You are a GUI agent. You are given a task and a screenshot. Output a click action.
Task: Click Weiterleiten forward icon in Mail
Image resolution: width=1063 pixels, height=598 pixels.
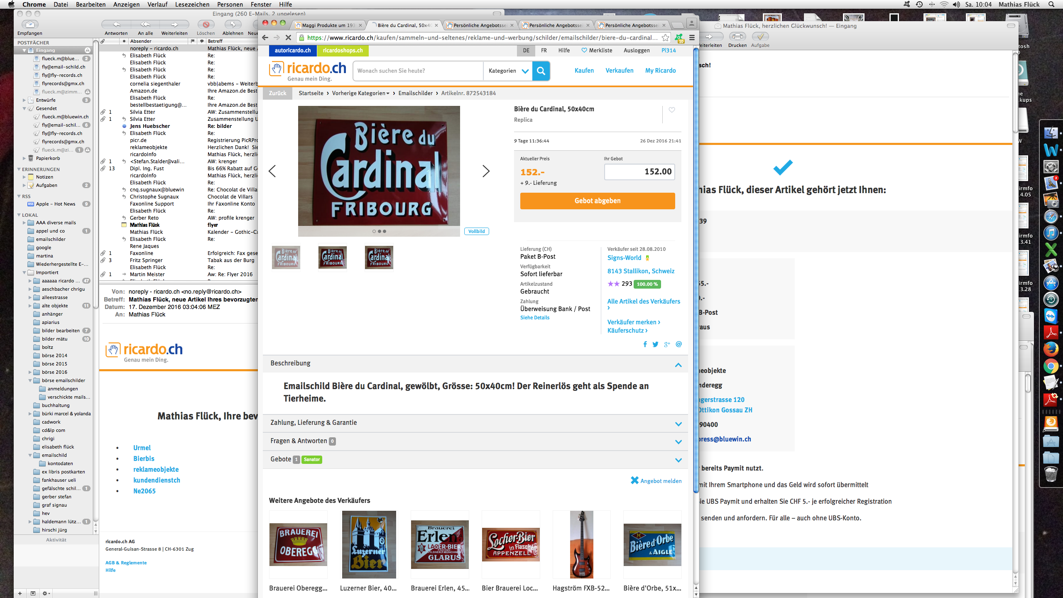[x=174, y=25]
